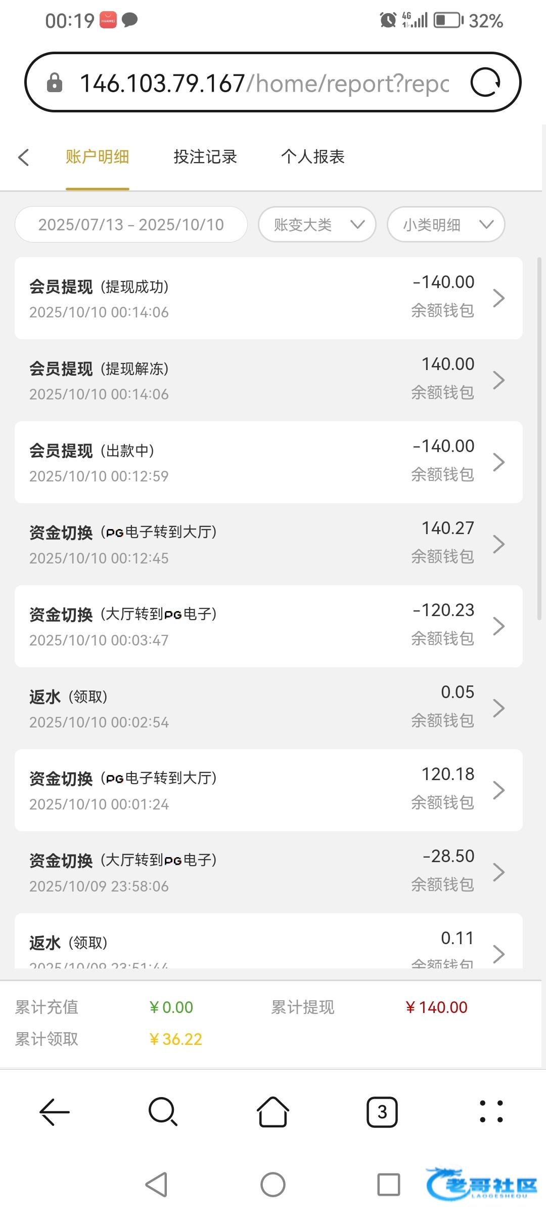Tap browser back arrow in bottom toolbar
This screenshot has width=546, height=1215.
click(55, 1112)
